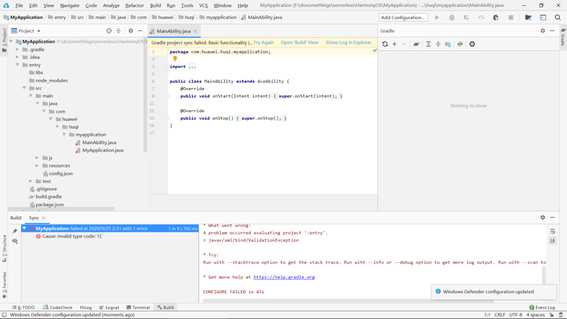The height and width of the screenshot is (319, 567).
Task: Open the Event Log button
Action: coord(542,307)
